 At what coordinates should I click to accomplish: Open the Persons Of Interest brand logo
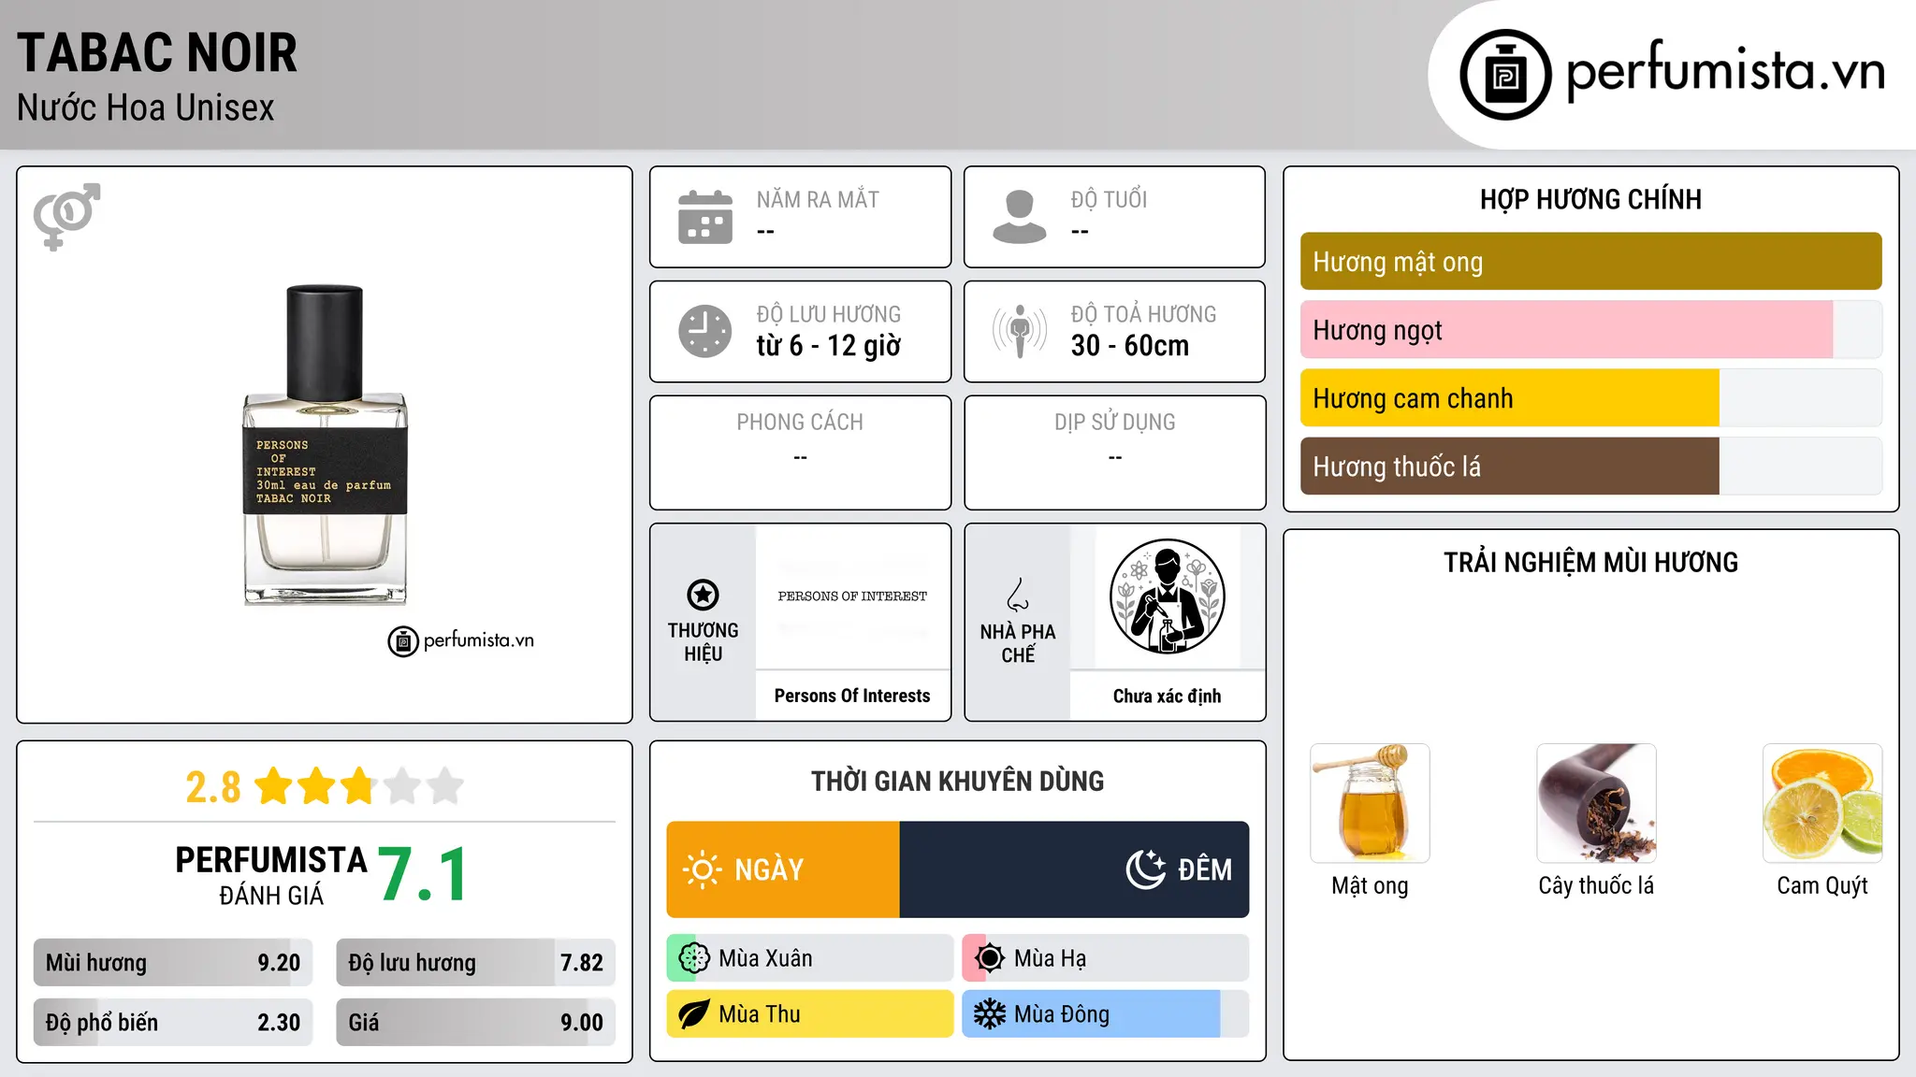tap(852, 596)
